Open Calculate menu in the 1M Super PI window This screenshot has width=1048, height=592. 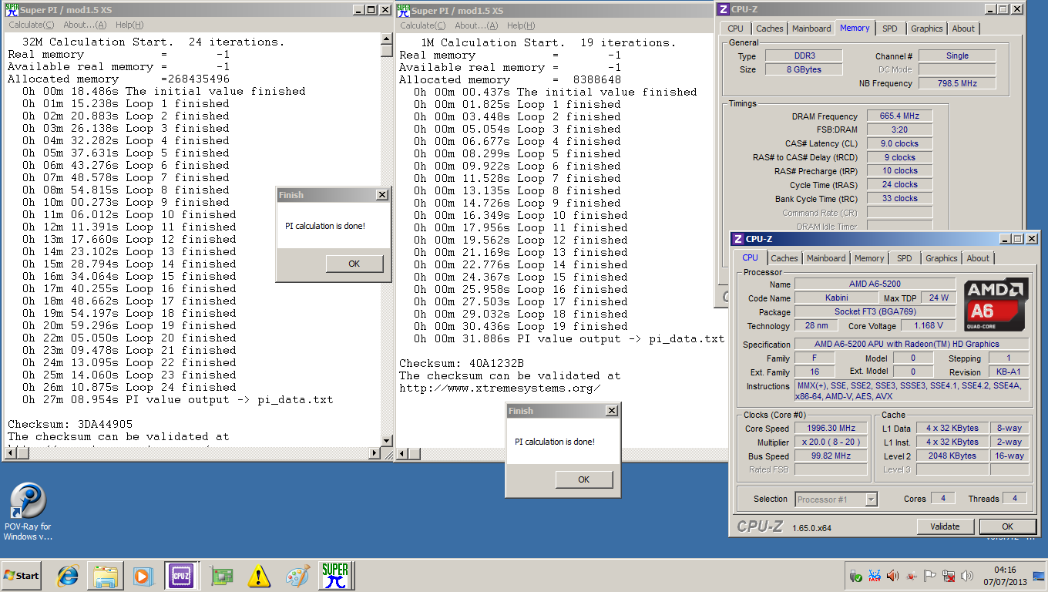pyautogui.click(x=422, y=25)
